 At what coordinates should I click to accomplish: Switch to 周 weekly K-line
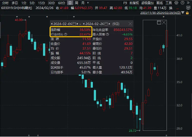click(76, 3)
